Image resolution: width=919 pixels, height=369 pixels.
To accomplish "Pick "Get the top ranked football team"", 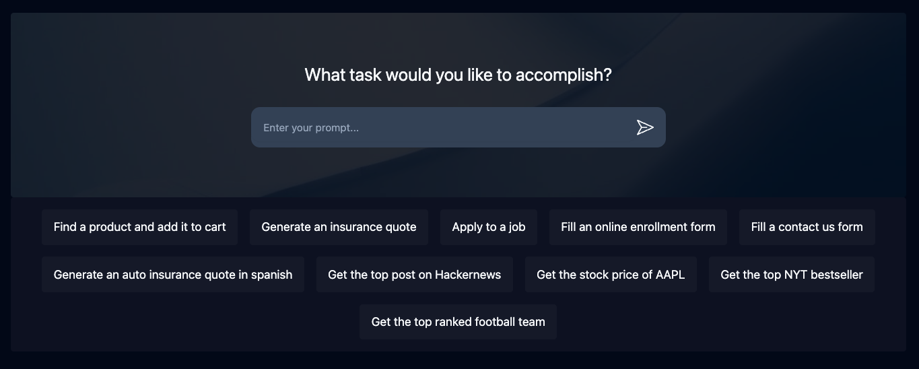I will click(x=458, y=322).
